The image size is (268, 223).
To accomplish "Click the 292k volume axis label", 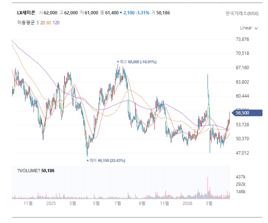I will [x=241, y=184].
